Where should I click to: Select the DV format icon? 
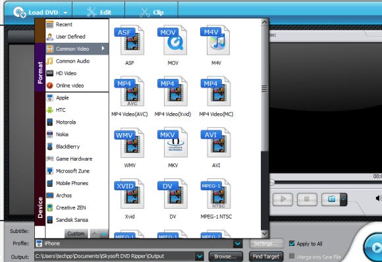coord(173,194)
